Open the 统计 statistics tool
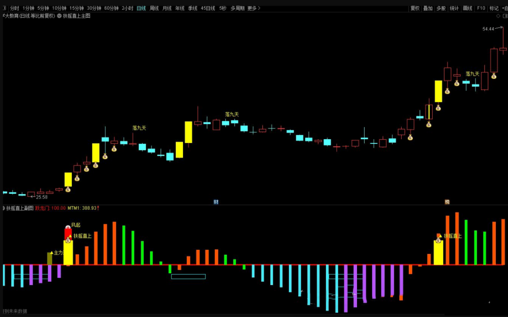Screen dimensions: 508x317 [x=454, y=8]
